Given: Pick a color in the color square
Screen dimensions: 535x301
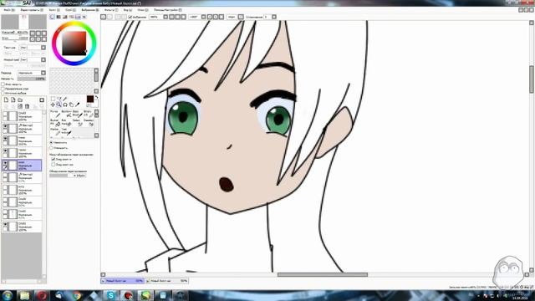Looking at the screenshot, I should pyautogui.click(x=74, y=43).
